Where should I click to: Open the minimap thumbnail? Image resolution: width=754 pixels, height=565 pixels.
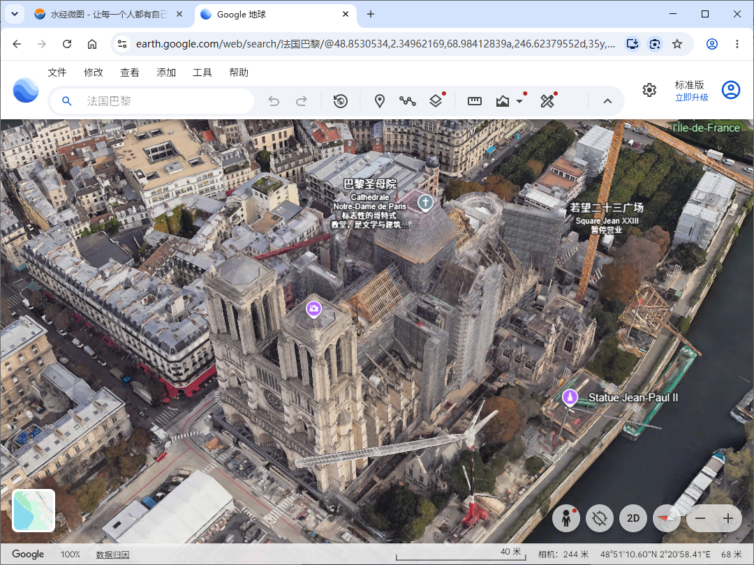[x=34, y=510]
